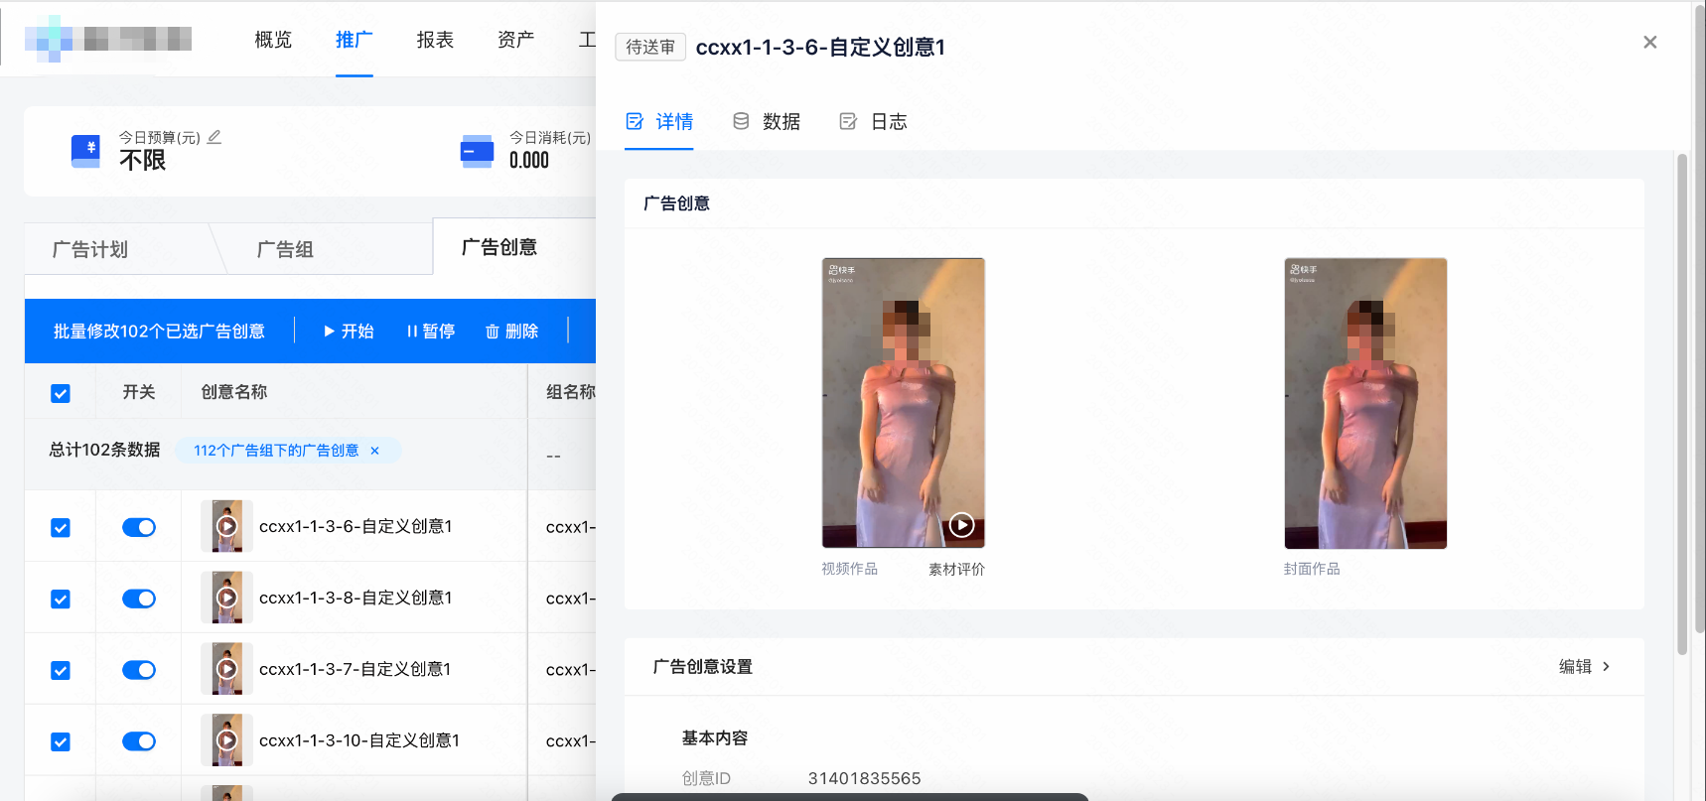Open the 资产 navigation item

[x=515, y=40]
